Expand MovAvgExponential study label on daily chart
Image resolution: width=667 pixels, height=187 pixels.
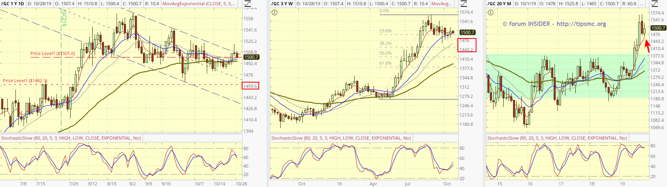(199, 4)
